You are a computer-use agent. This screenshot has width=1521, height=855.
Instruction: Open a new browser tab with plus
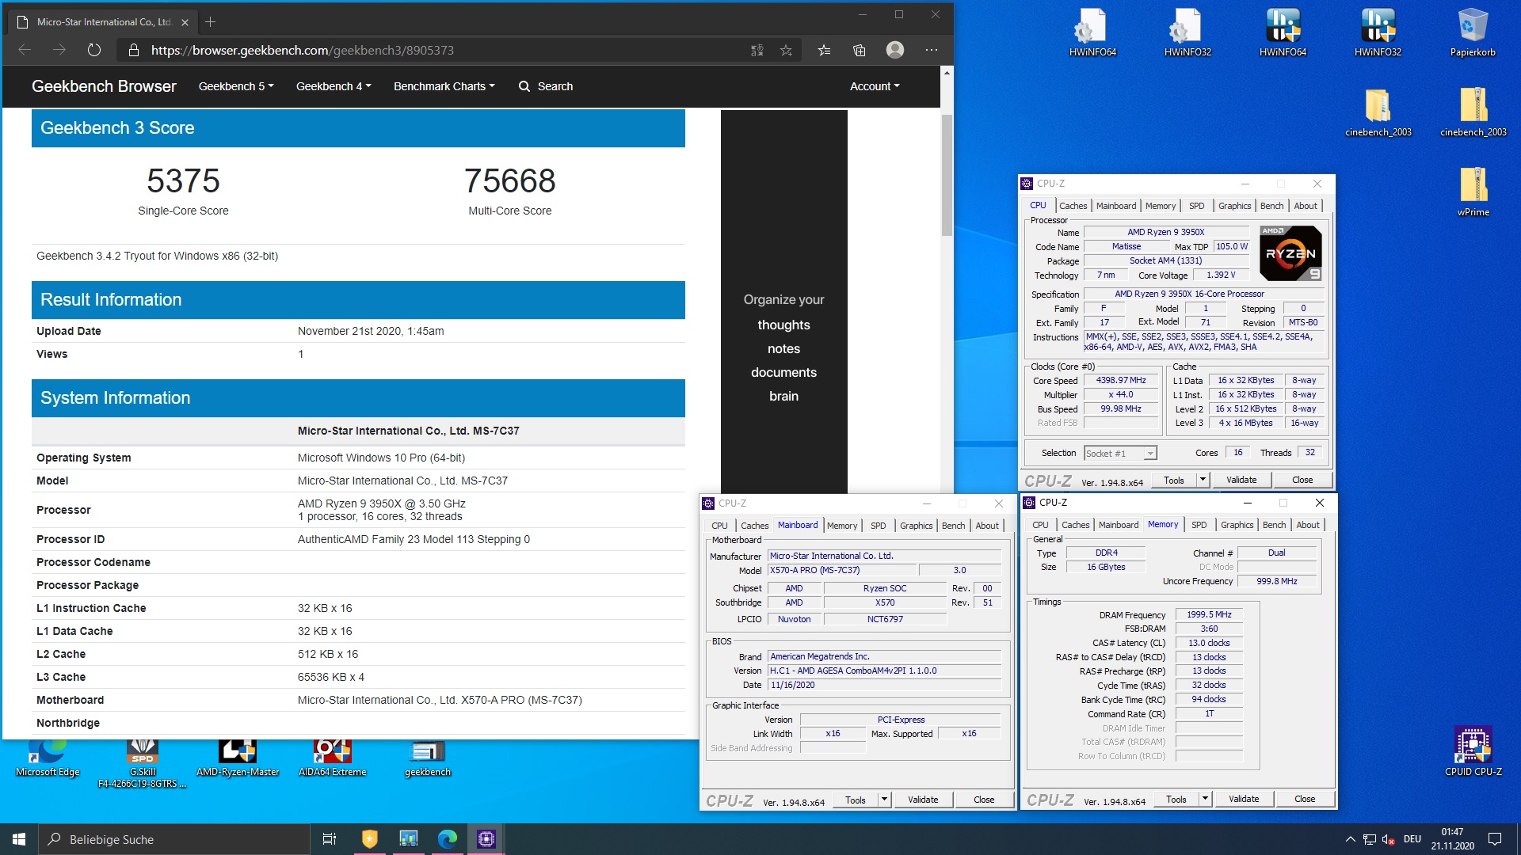pos(210,22)
